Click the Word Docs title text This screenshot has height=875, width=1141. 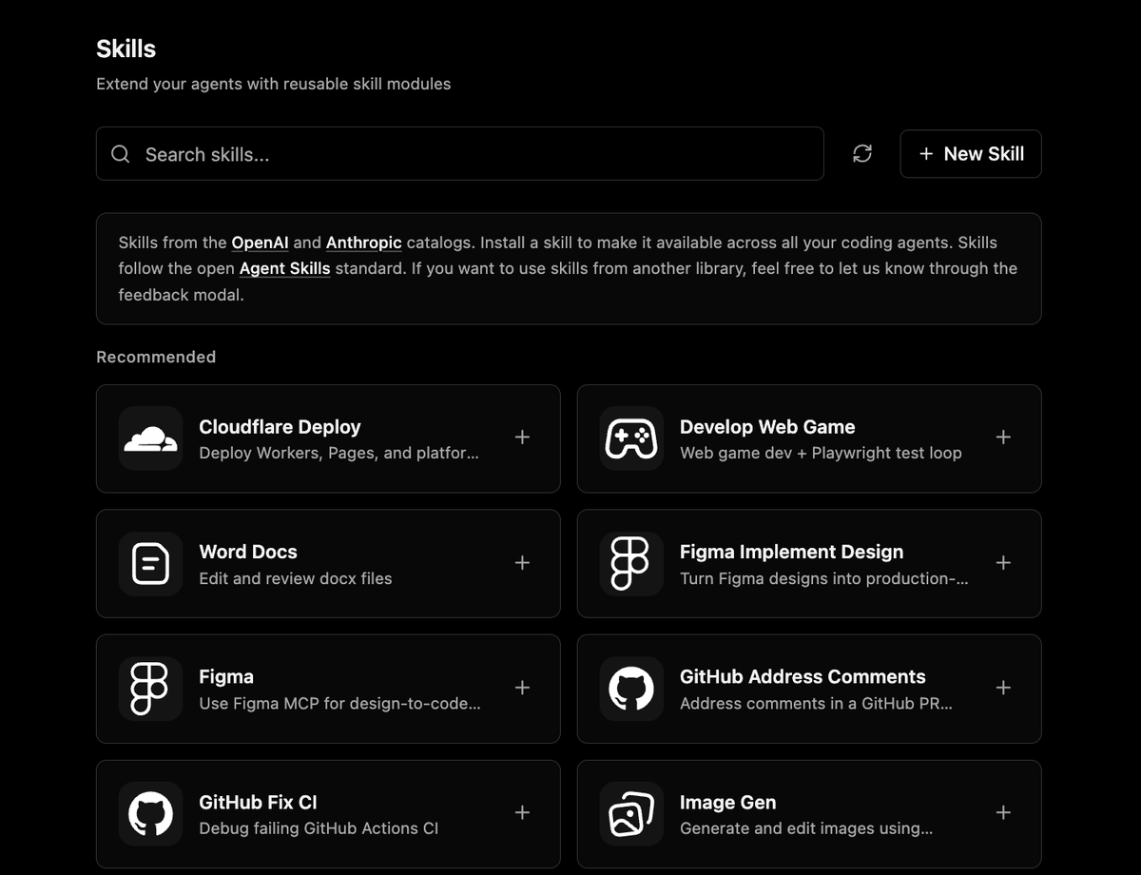coord(248,552)
